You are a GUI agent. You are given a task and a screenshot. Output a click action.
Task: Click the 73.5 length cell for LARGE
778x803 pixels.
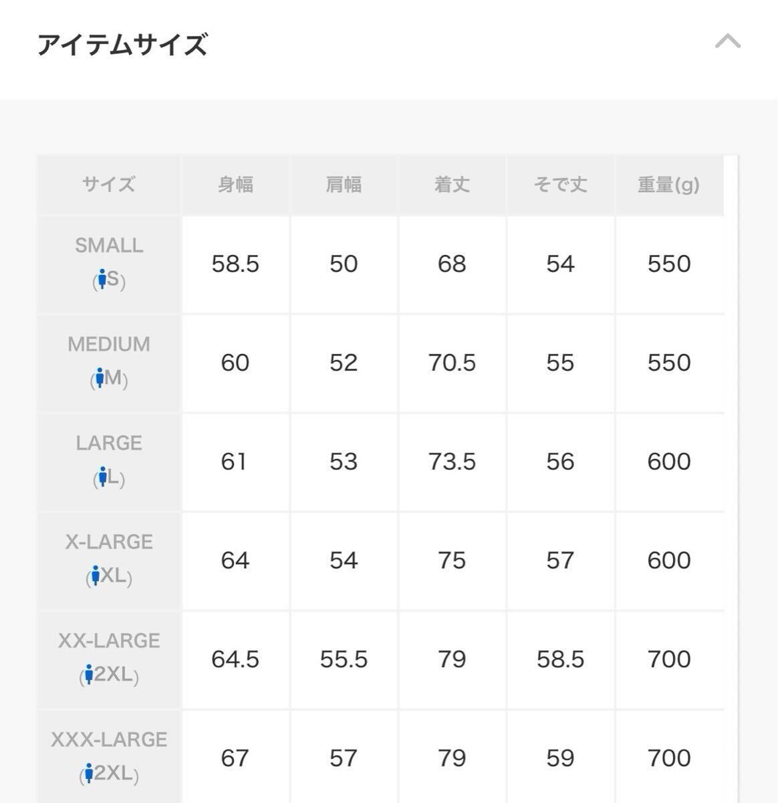452,462
